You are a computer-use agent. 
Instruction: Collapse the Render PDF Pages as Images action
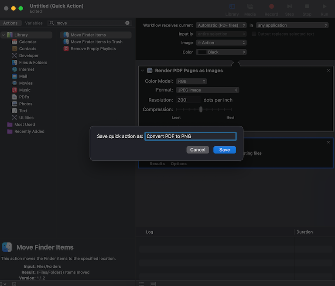pos(142,71)
